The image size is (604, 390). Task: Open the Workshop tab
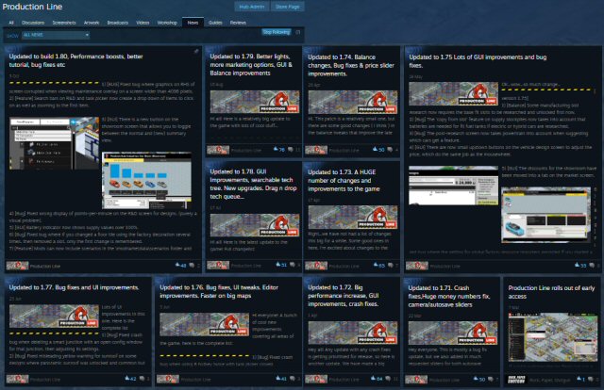point(167,23)
